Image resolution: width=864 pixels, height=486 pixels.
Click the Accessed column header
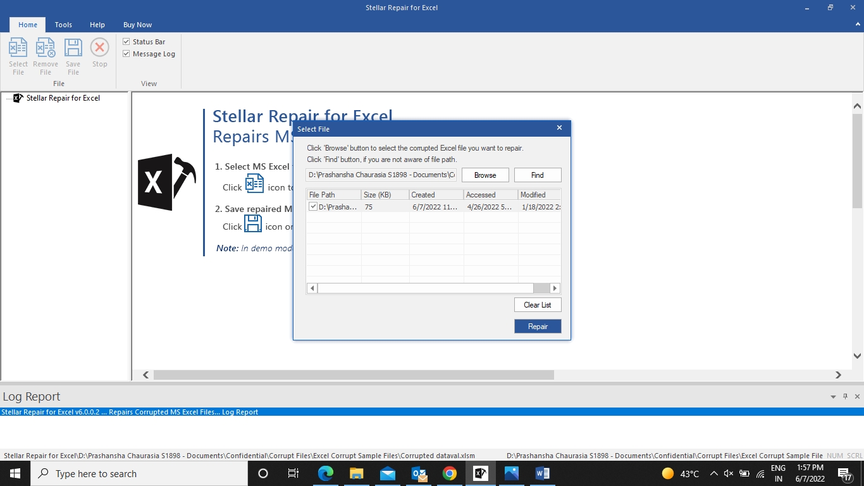tap(491, 194)
